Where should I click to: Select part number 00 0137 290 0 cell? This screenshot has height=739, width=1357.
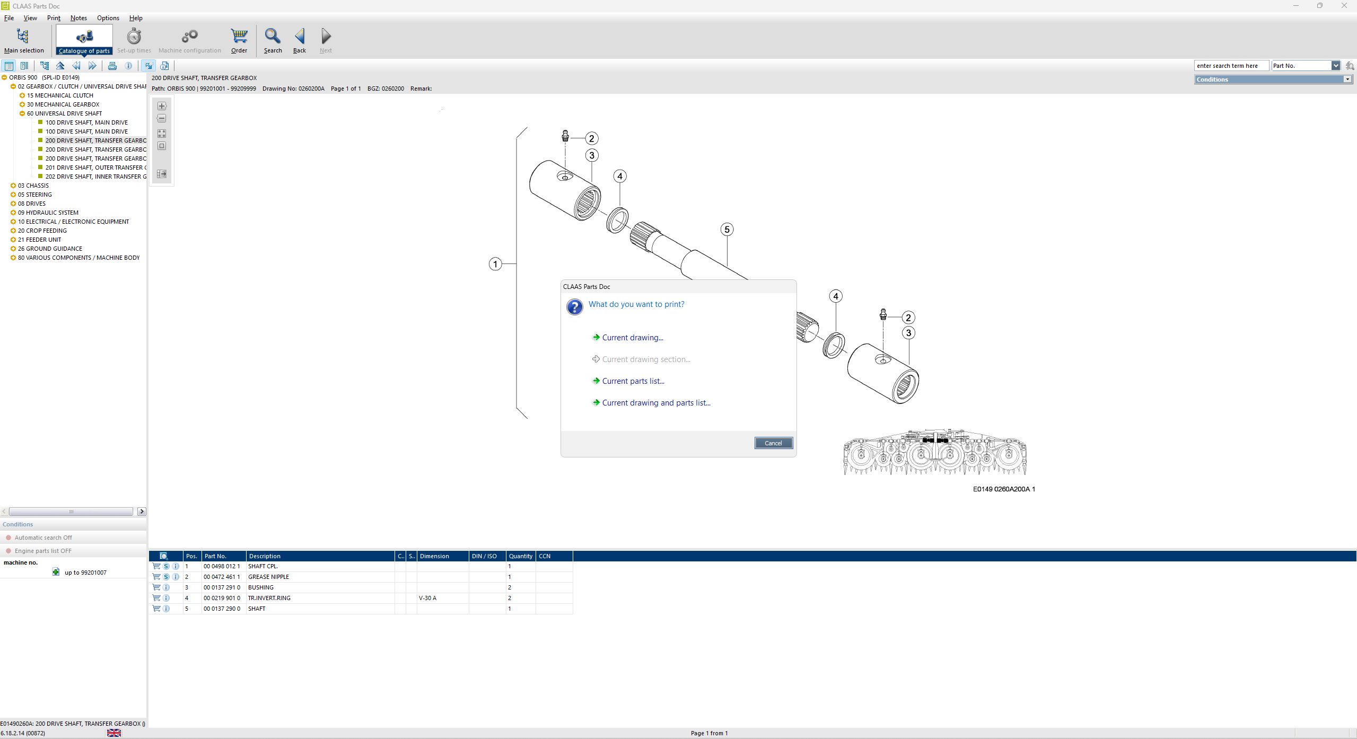tap(223, 609)
